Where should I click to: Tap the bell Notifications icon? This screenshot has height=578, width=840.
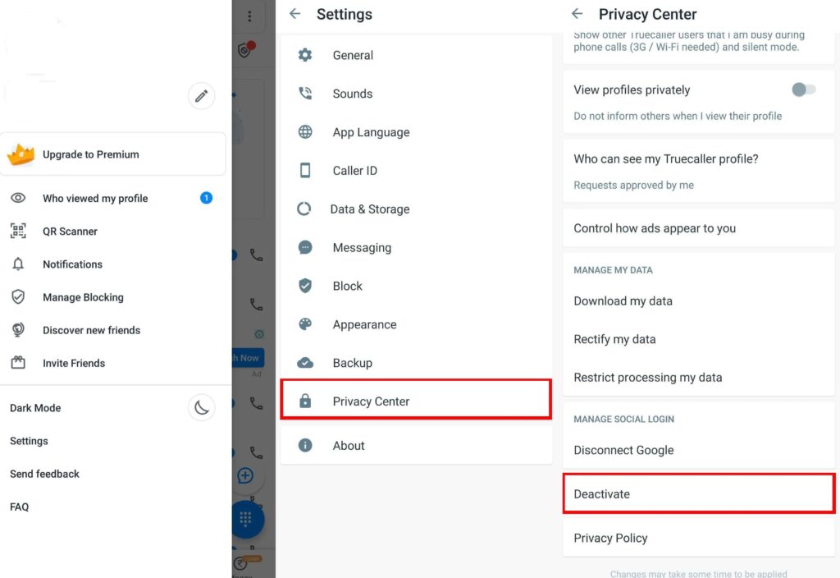pyautogui.click(x=18, y=264)
